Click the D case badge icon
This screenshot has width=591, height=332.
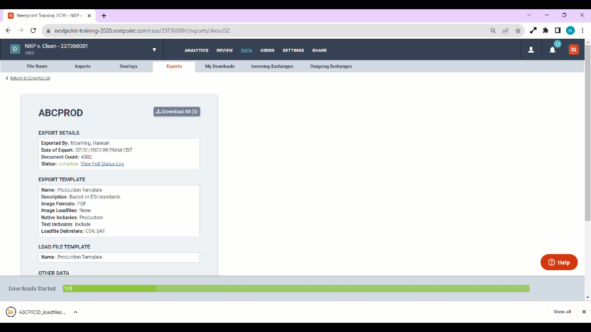coord(15,49)
